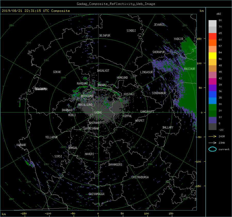
Task: Select the blue 36 dBZ color swatch
Action: pos(212,94)
